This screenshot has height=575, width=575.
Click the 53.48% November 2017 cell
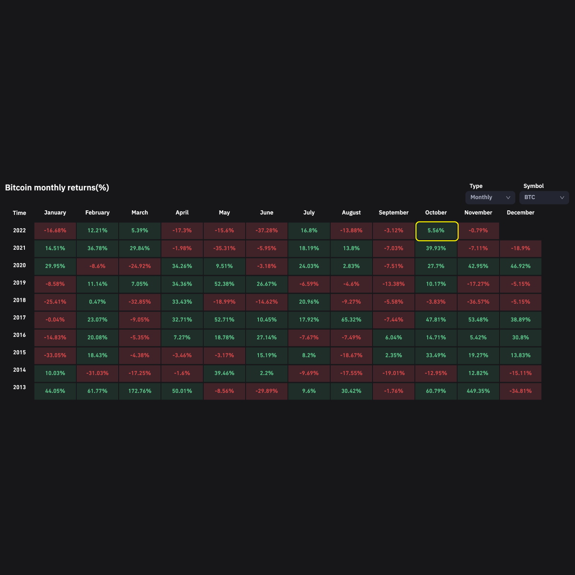click(478, 320)
